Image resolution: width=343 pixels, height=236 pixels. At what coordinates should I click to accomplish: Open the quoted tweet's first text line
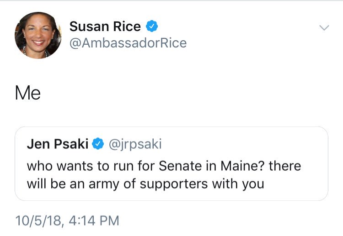pos(164,166)
